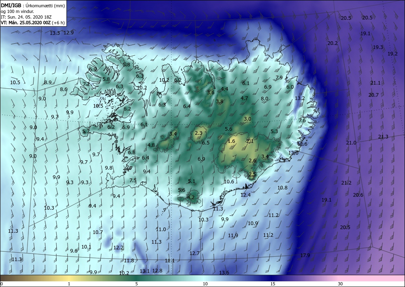Select the 'IT: Sun. 24. 05. 2020 18Z' line

26,17
